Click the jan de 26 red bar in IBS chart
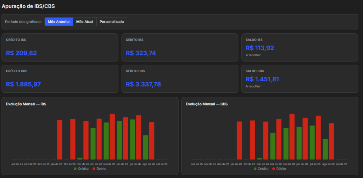This screenshot has height=178, width=363. [60, 140]
